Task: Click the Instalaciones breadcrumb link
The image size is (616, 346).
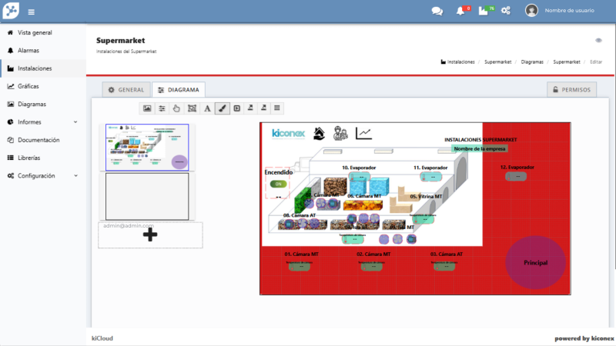Action: click(460, 62)
